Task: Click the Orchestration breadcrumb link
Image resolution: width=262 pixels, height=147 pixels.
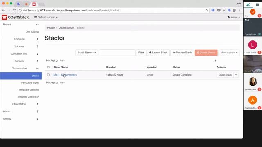Action: [x=66, y=28]
